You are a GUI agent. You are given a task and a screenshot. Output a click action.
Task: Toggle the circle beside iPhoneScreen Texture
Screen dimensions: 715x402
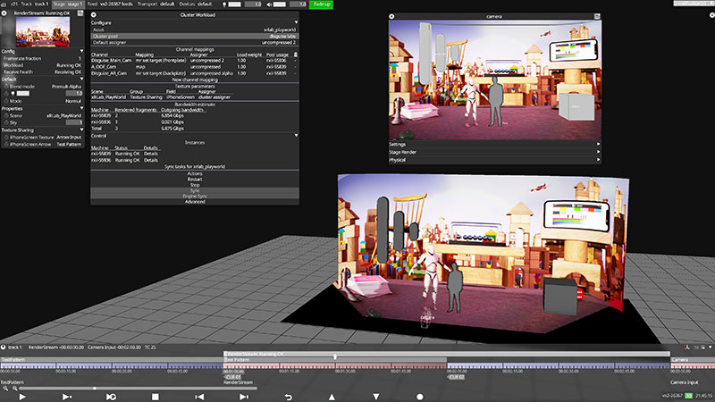coord(6,138)
